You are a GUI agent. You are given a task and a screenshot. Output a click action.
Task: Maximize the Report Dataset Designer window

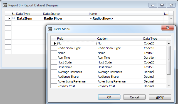pos(162,5)
